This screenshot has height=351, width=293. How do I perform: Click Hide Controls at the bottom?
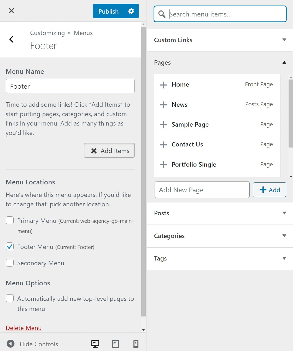click(39, 344)
